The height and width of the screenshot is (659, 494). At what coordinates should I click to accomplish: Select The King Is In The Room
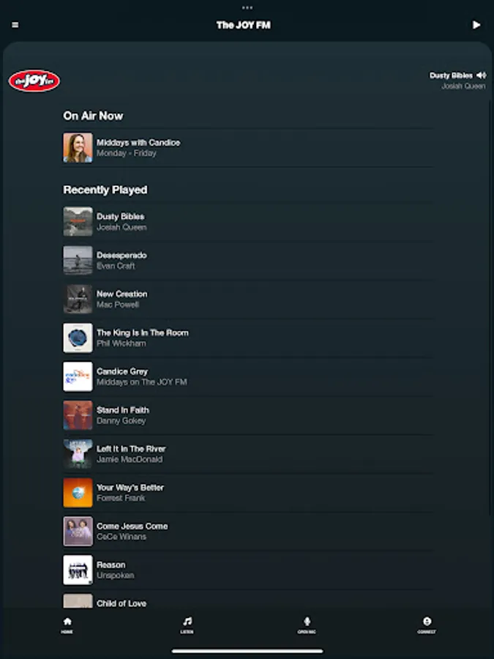[248, 338]
